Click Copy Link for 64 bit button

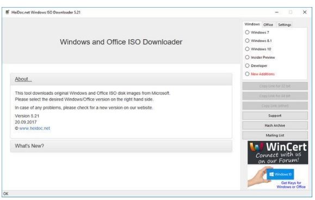[x=275, y=96]
